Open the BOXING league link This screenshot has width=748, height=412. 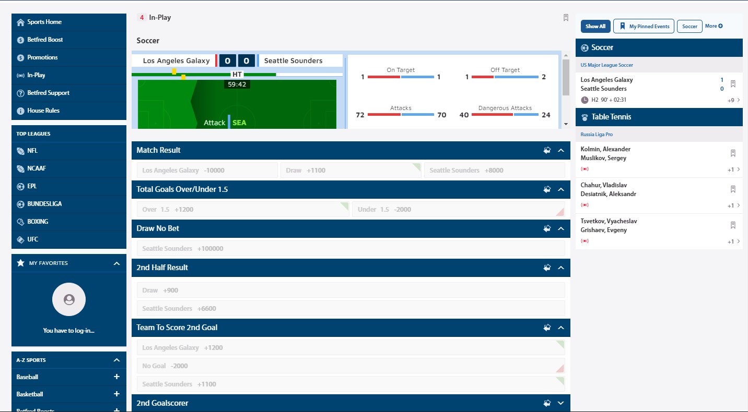coord(69,222)
